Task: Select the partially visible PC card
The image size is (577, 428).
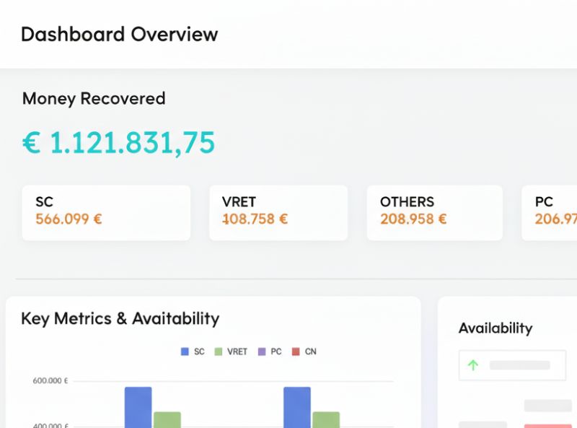Action: (550, 212)
